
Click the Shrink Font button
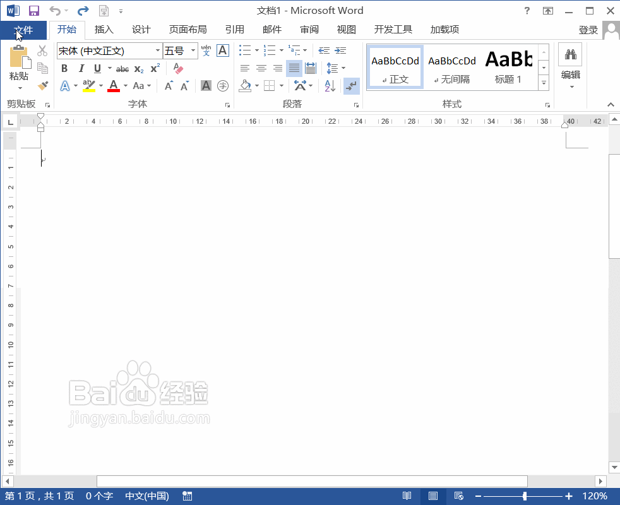(x=184, y=86)
